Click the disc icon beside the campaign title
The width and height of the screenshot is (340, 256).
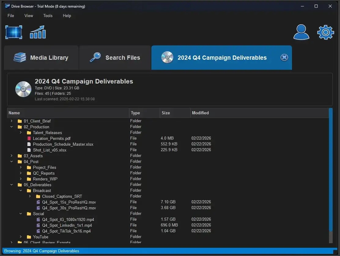pos(23,89)
